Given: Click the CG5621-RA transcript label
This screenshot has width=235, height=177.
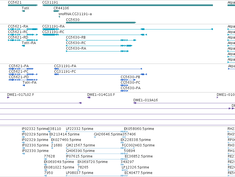Looking at the screenshot, I should (18, 26).
